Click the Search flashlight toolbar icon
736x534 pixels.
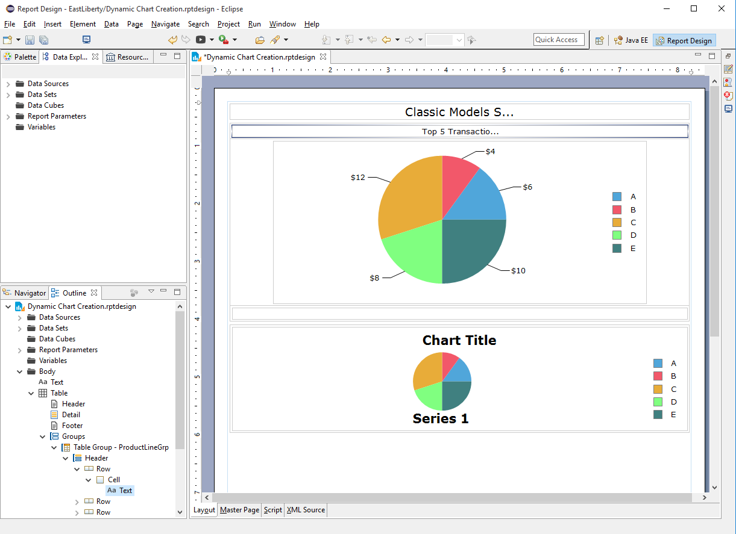tap(275, 40)
